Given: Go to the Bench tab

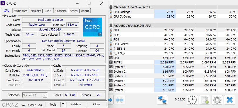Looking at the screenshot, I should pos(74,11).
